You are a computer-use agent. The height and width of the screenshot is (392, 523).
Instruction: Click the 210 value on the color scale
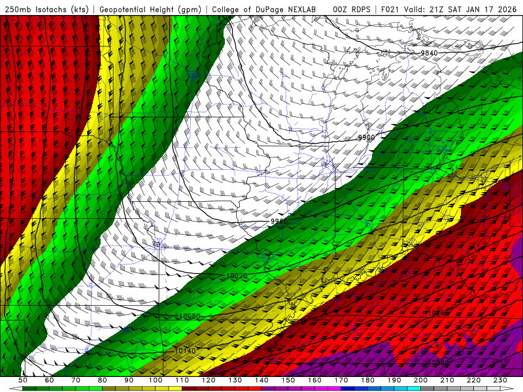tap(447, 380)
